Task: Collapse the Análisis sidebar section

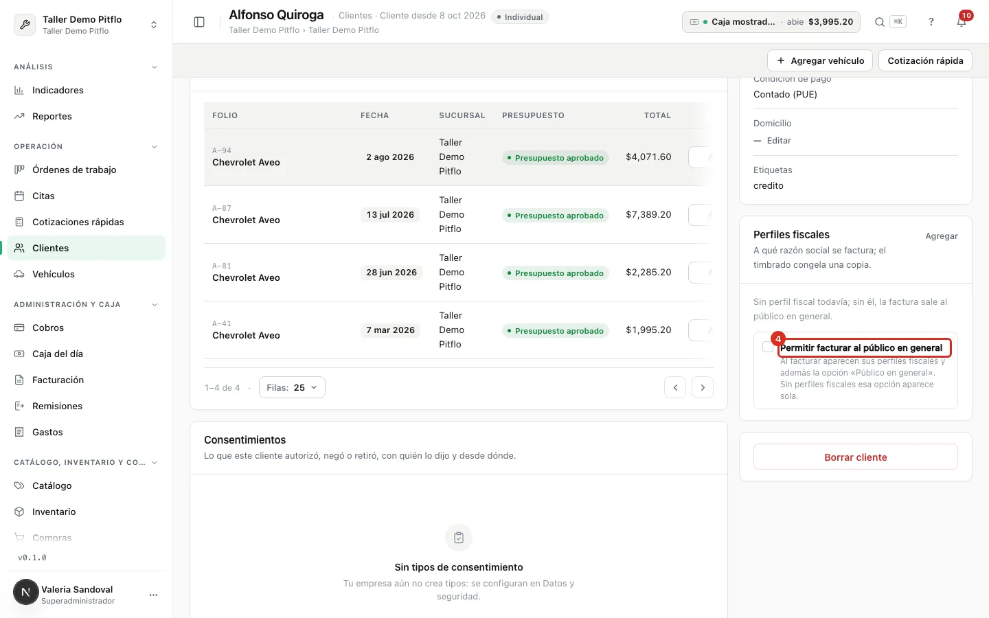Action: (155, 67)
